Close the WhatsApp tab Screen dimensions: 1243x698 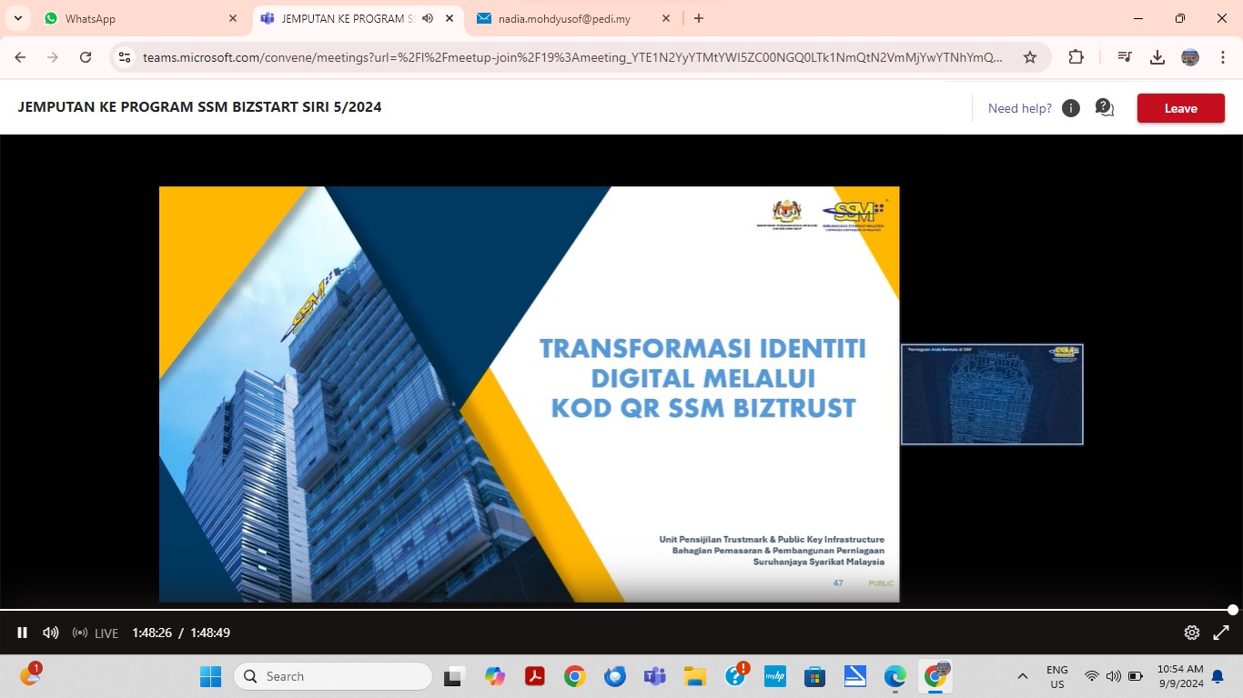click(233, 18)
